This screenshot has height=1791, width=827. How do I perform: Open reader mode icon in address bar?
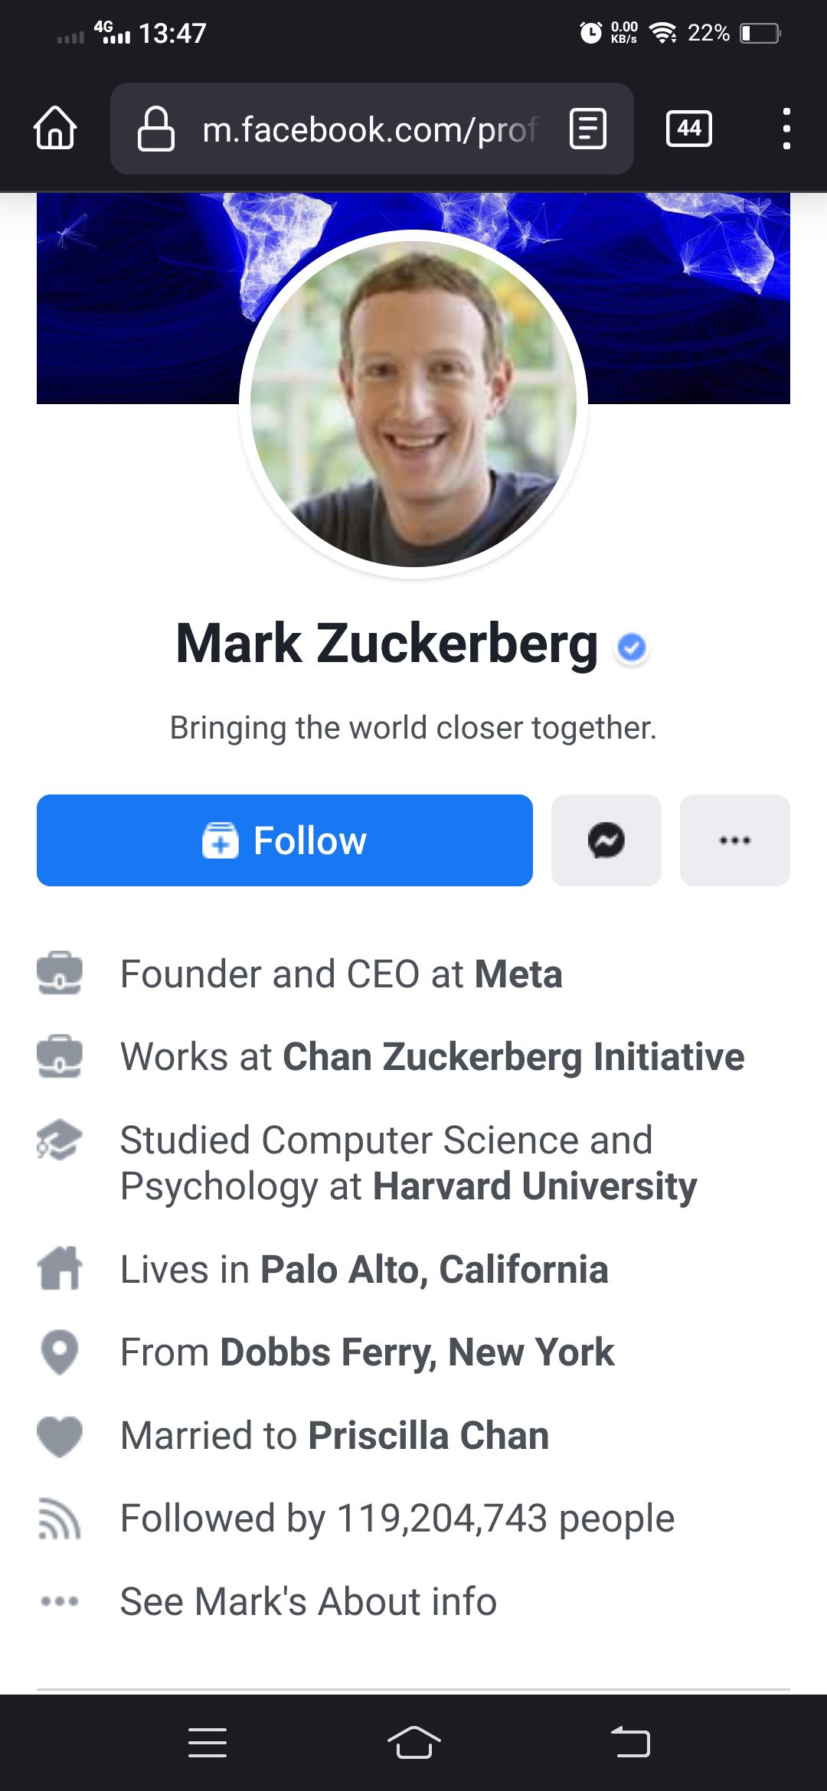(587, 129)
